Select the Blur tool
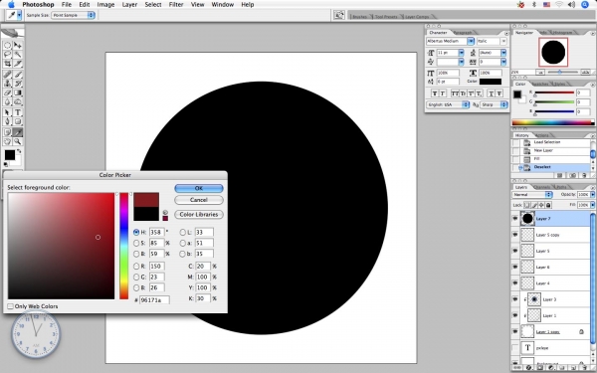The width and height of the screenshot is (597, 373). pyautogui.click(x=7, y=101)
